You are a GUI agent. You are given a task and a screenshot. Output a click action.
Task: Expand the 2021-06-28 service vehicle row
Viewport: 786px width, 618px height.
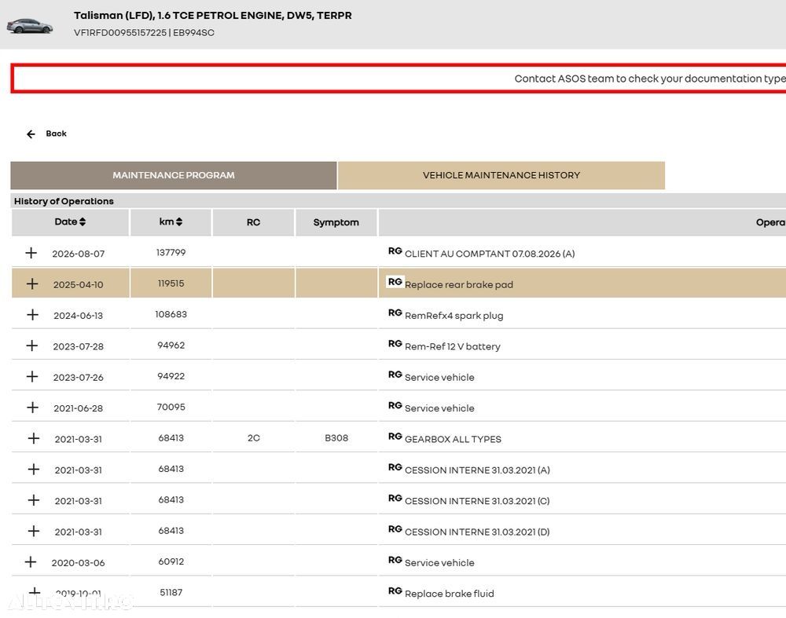[x=32, y=408]
